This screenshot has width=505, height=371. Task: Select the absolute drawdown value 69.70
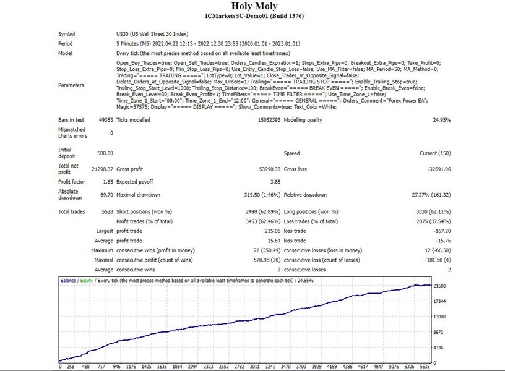click(x=106, y=195)
